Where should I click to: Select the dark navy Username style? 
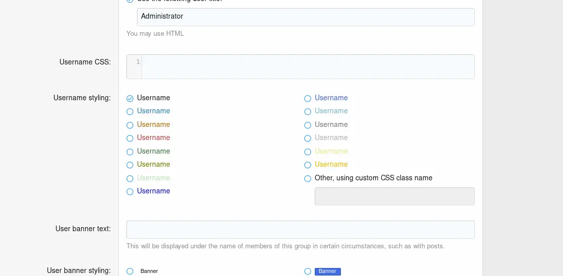coord(130,191)
